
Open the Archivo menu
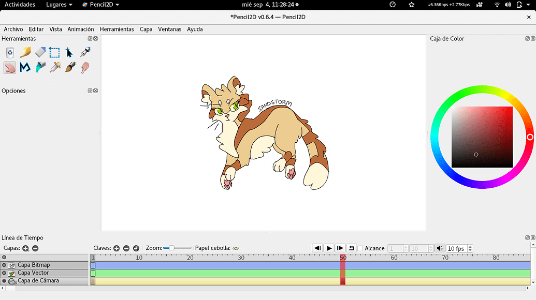13,29
